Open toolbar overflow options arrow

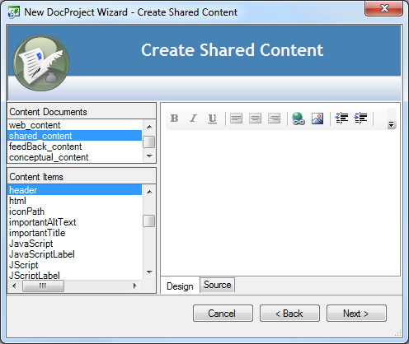pos(391,124)
